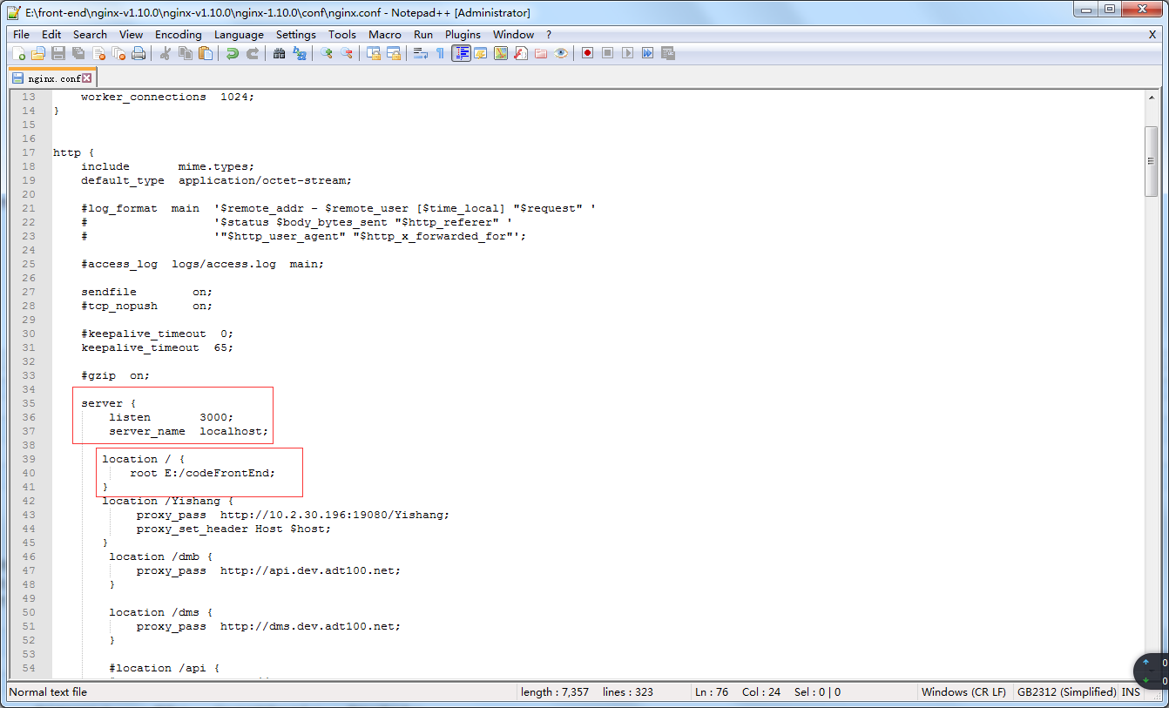Viewport: 1169px width, 708px height.
Task: Open Folder as Workspace toolbar icon
Action: point(541,53)
